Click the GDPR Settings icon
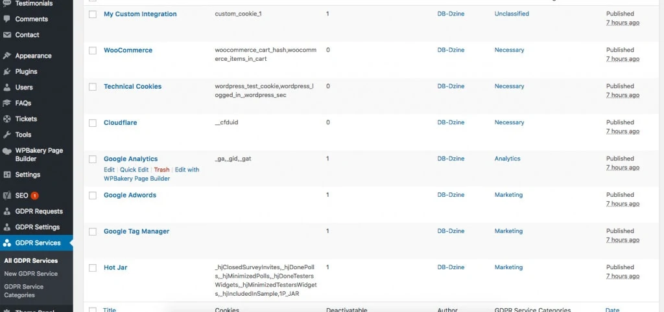Viewport: 664px width, 312px height. tap(6, 227)
